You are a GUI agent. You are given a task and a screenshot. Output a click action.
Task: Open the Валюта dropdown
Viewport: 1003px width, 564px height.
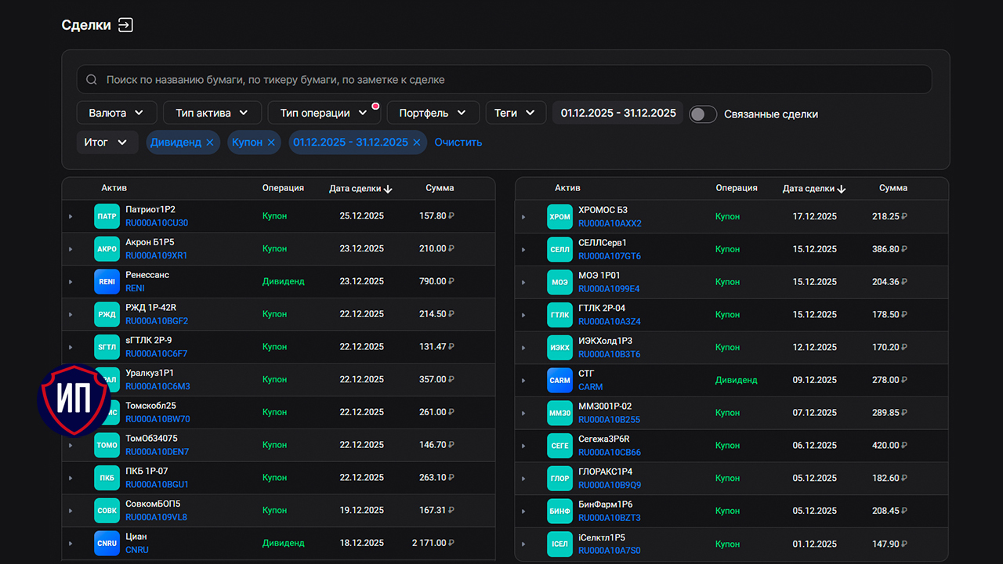coord(116,113)
